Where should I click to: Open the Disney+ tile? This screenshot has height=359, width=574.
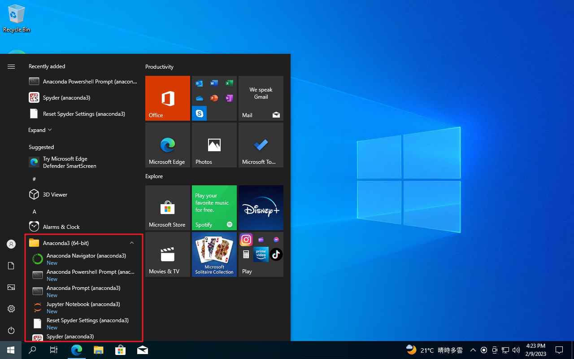pyautogui.click(x=261, y=208)
